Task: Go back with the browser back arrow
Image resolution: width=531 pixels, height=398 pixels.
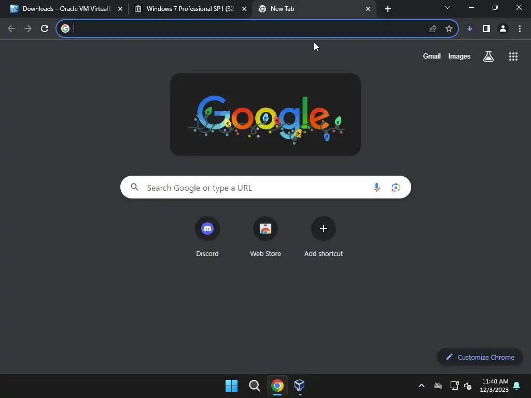Action: pos(11,29)
